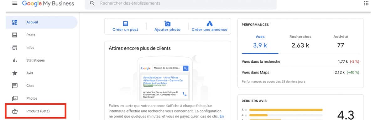376x120 pixels.
Task: Click the Créer un post icon
Action: 125,24
